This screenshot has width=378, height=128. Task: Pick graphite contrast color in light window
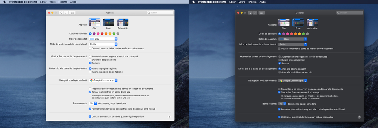click(118, 34)
